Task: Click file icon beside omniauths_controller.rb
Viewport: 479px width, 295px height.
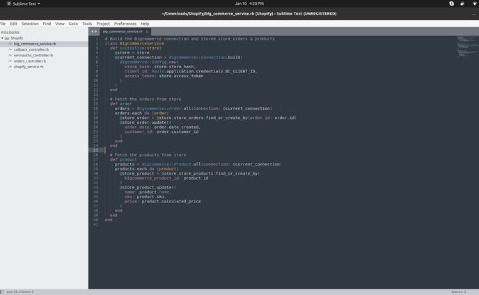Action: point(10,55)
